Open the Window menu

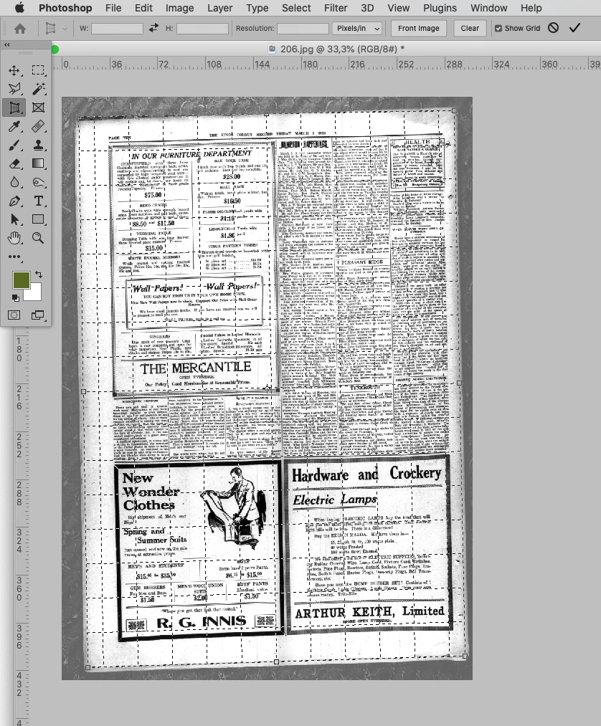pyautogui.click(x=489, y=8)
